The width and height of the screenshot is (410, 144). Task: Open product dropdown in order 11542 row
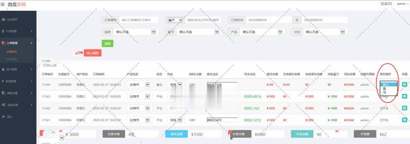click(139, 108)
